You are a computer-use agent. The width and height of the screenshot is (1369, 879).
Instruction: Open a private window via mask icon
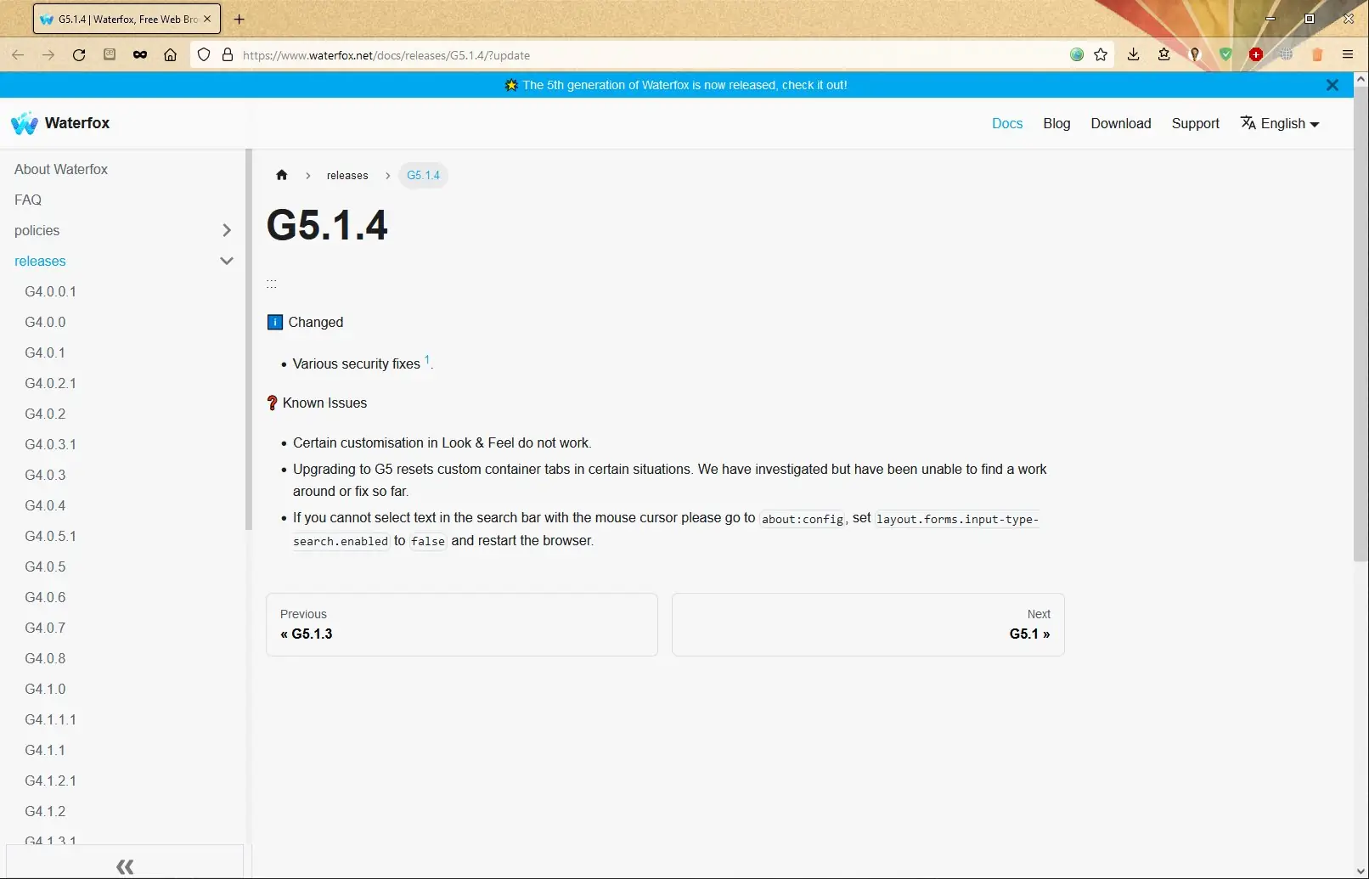(140, 55)
